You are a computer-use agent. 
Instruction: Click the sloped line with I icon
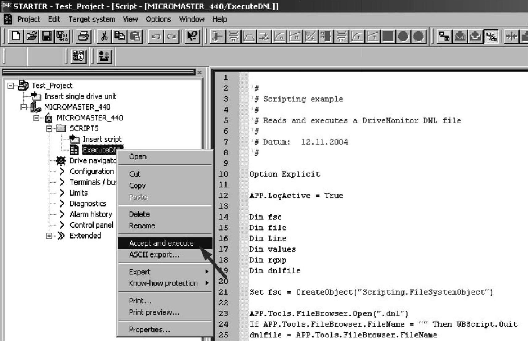point(372,37)
